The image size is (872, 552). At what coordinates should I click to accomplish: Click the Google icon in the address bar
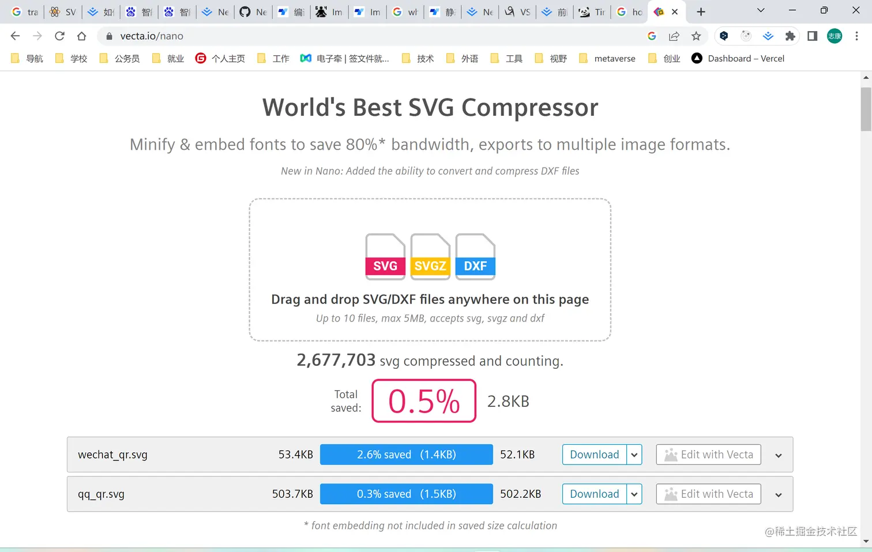(x=652, y=36)
